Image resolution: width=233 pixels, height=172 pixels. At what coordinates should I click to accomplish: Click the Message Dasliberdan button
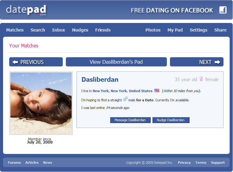pyautogui.click(x=130, y=120)
